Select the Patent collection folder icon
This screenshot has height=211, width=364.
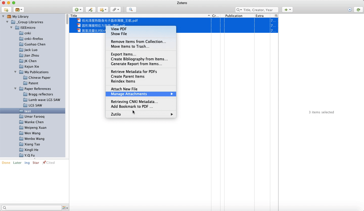(x=25, y=83)
